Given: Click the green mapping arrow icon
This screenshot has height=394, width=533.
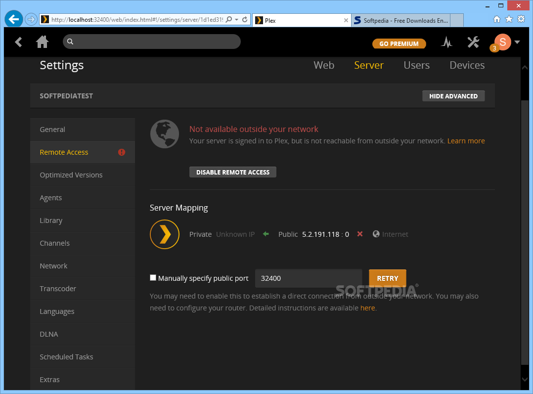Looking at the screenshot, I should pos(266,234).
